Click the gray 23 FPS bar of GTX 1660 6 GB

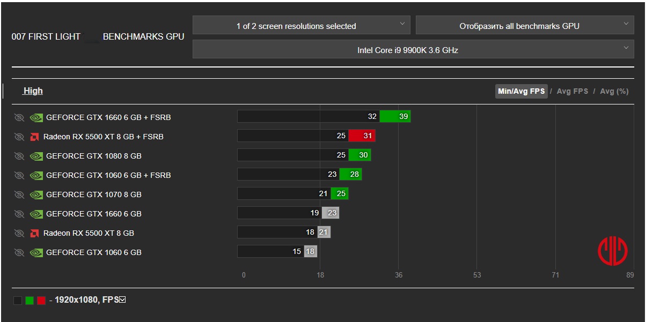(331, 213)
